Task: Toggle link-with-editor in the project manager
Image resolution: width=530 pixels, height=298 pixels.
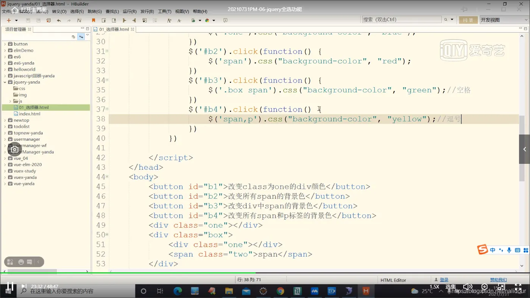Action: 81,37
